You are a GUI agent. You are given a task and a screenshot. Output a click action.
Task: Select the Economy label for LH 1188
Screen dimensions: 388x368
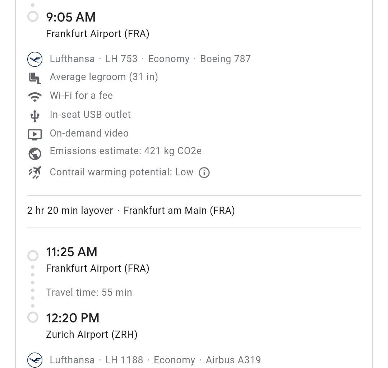(x=174, y=360)
